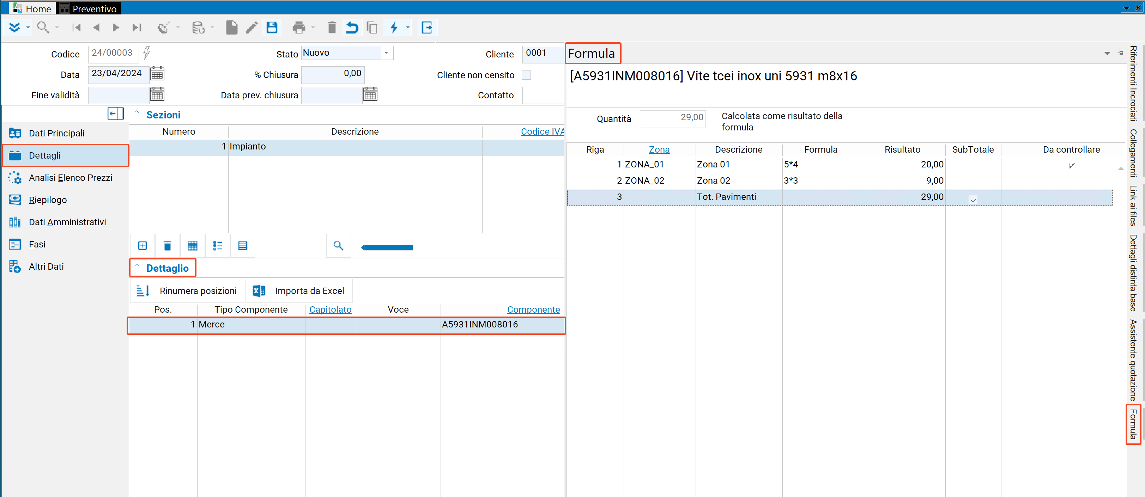Click the Capitolato column link

(x=330, y=309)
